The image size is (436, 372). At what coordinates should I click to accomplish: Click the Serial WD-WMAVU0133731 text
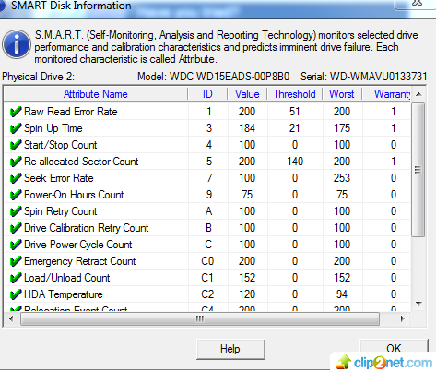(x=364, y=77)
